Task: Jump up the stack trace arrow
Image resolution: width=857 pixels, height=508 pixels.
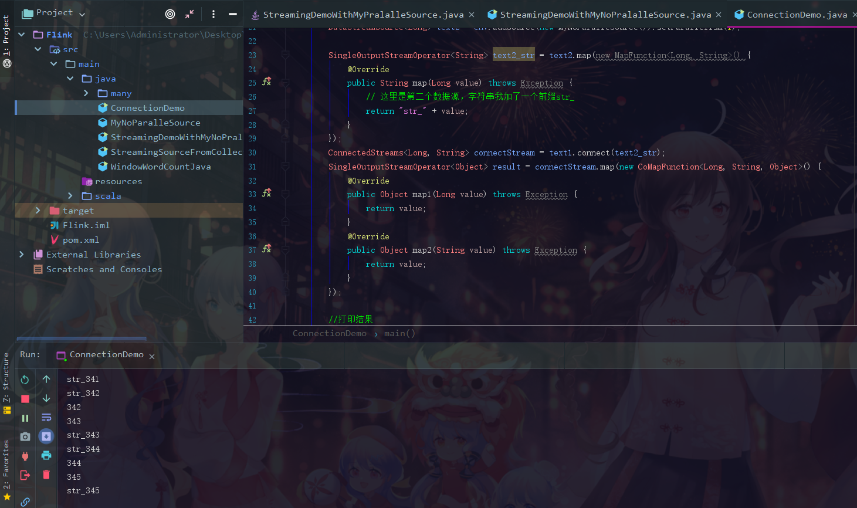Action: pyautogui.click(x=46, y=380)
